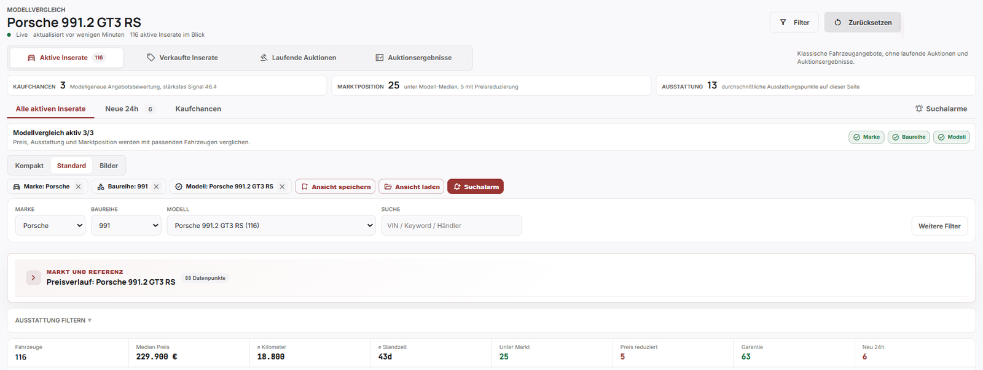This screenshot has height=370, width=983.
Task: Open the Marke dropdown showing Porsche
Action: click(x=50, y=225)
